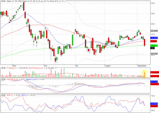Viewport: 159px width, 113px height.
Task: Click the August label on time axis
Action: tap(108, 66)
